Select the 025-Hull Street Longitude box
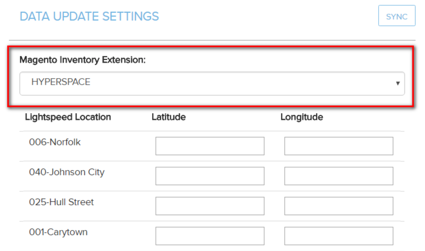425x251 pixels. click(x=338, y=206)
